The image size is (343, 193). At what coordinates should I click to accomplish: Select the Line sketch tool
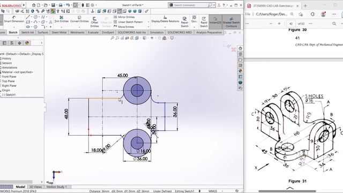(28, 17)
